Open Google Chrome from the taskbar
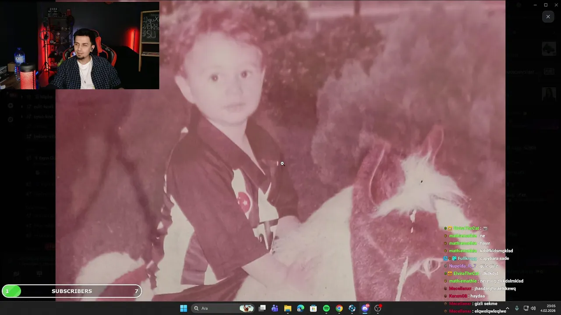Image resolution: width=561 pixels, height=315 pixels. (339, 308)
